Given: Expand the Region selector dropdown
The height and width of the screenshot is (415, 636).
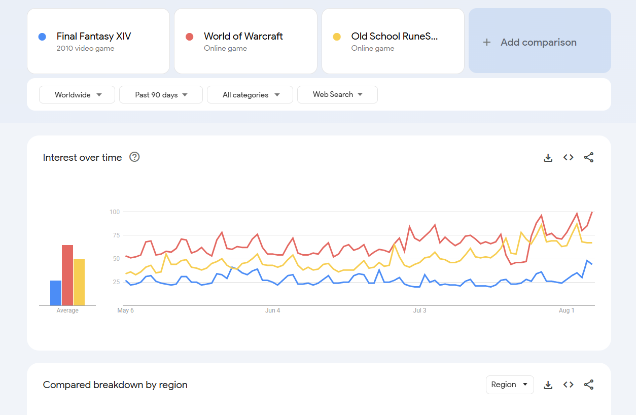Looking at the screenshot, I should point(510,385).
